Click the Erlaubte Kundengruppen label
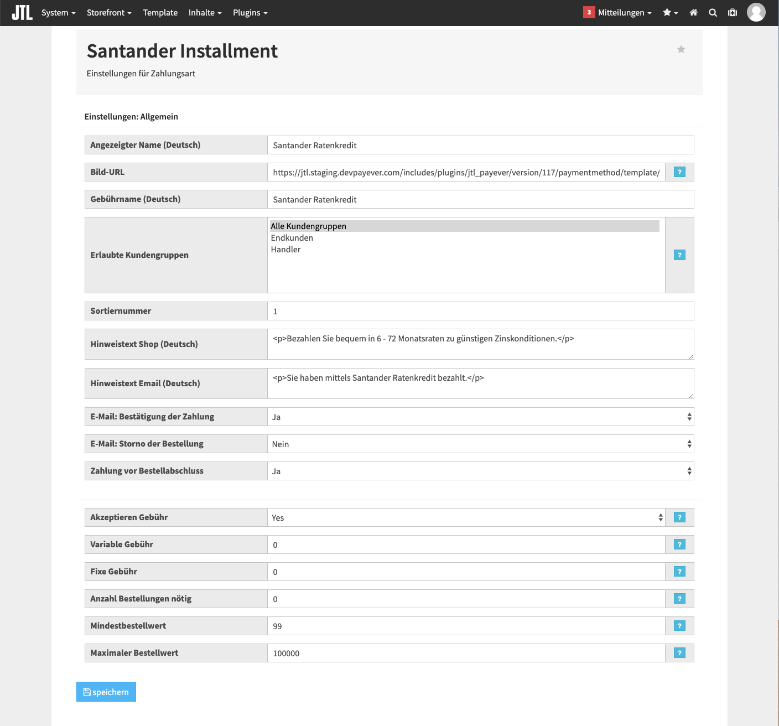The height and width of the screenshot is (726, 779). 139,255
